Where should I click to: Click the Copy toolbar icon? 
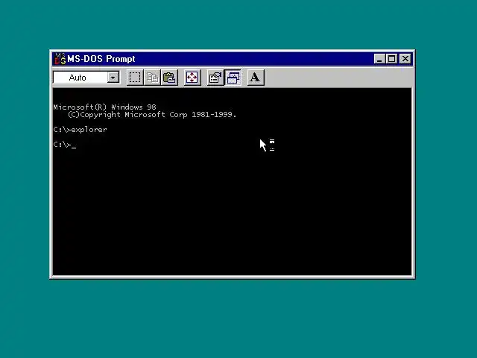point(152,78)
